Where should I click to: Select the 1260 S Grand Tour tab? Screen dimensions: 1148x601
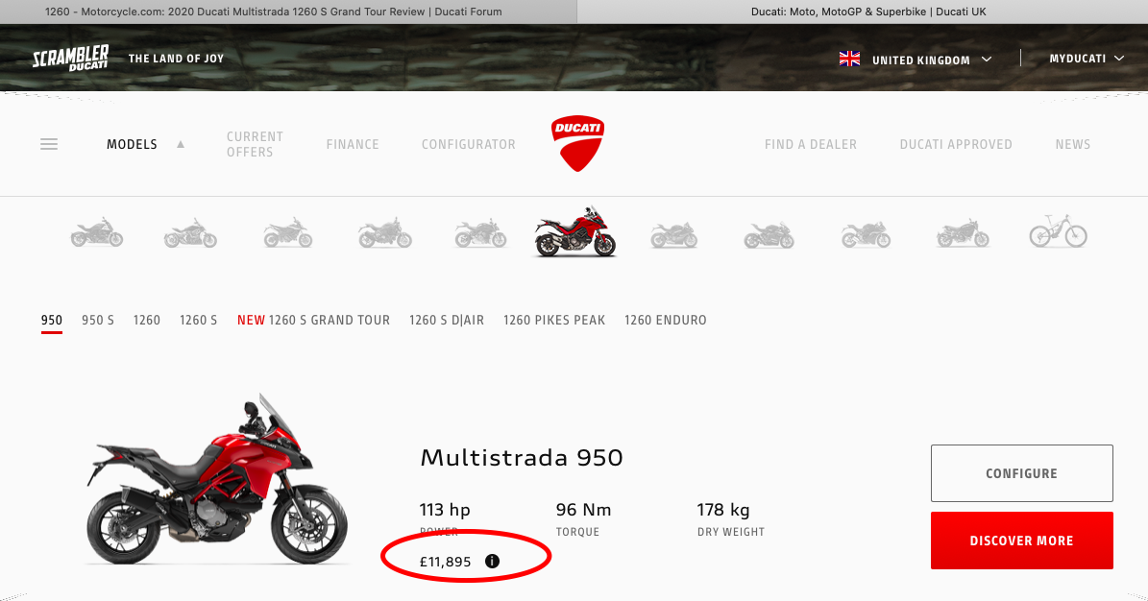(x=313, y=320)
